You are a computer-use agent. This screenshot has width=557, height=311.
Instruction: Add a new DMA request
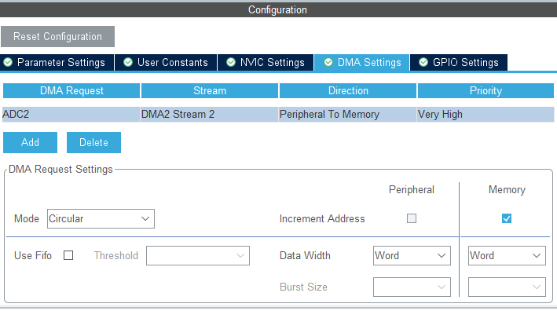coord(30,143)
